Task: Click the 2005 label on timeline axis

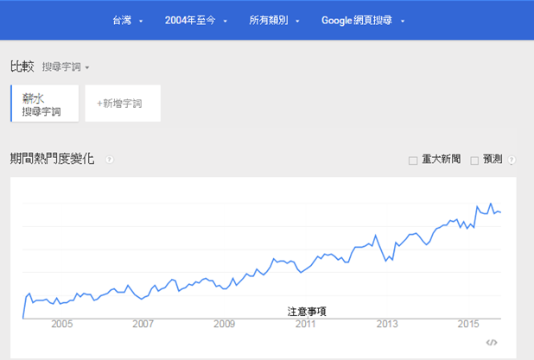Action: pos(61,325)
